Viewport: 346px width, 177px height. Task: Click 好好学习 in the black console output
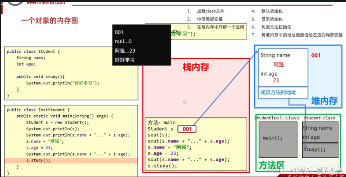click(x=125, y=60)
